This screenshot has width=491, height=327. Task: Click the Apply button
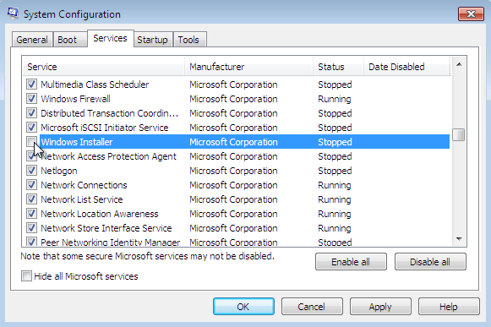point(380,307)
